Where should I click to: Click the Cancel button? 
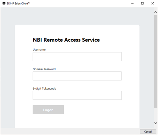148,132
